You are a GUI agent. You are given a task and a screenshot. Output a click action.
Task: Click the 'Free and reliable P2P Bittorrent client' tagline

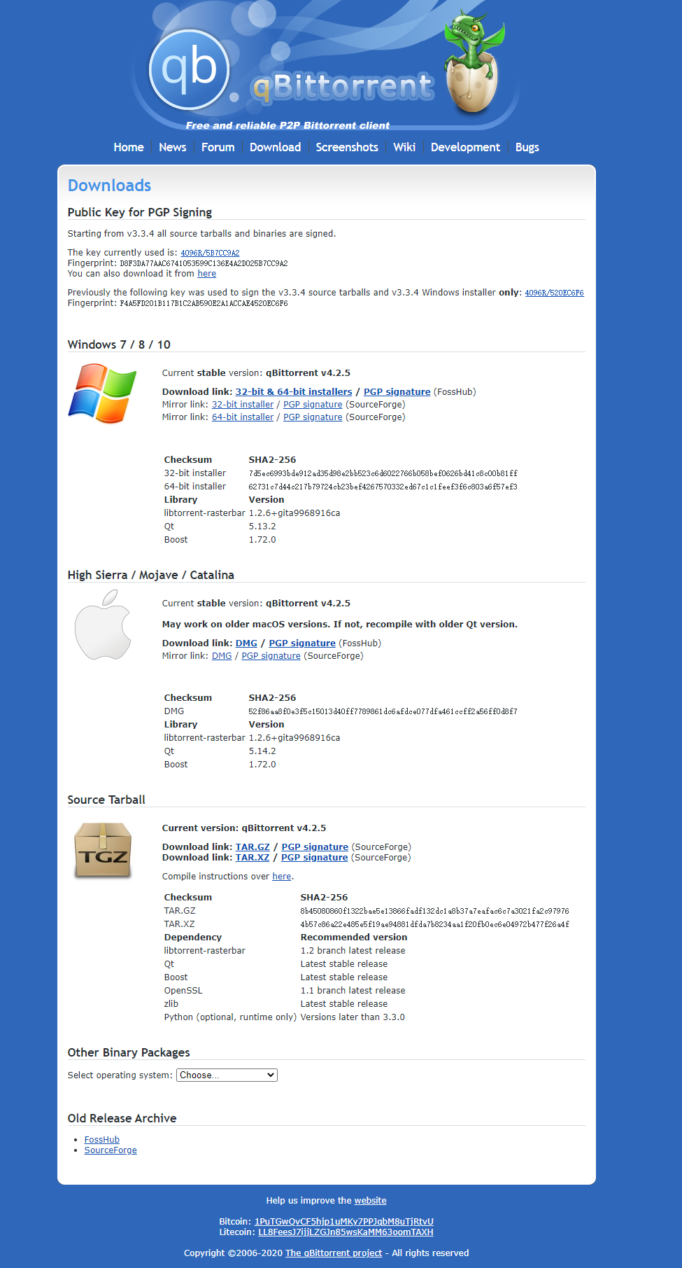click(x=287, y=125)
